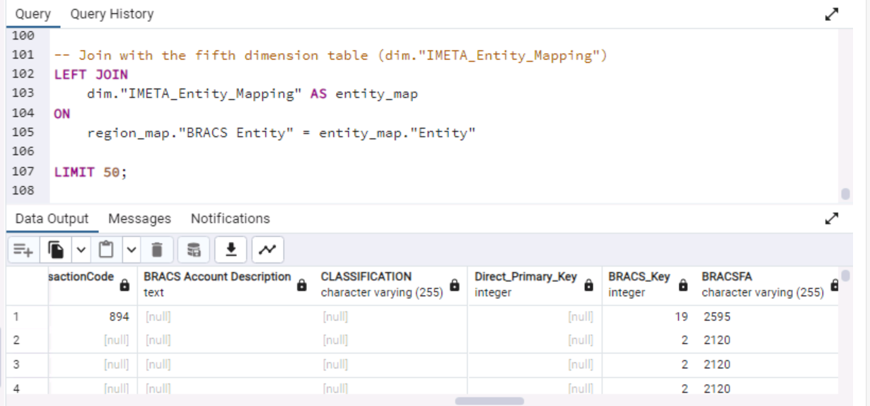Open the copy options dropdown arrow
Screen dimensions: 870x406
pyautogui.click(x=81, y=249)
